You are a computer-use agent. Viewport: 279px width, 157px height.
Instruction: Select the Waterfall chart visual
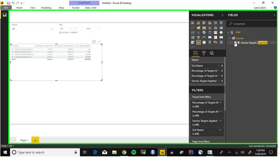[193, 32]
